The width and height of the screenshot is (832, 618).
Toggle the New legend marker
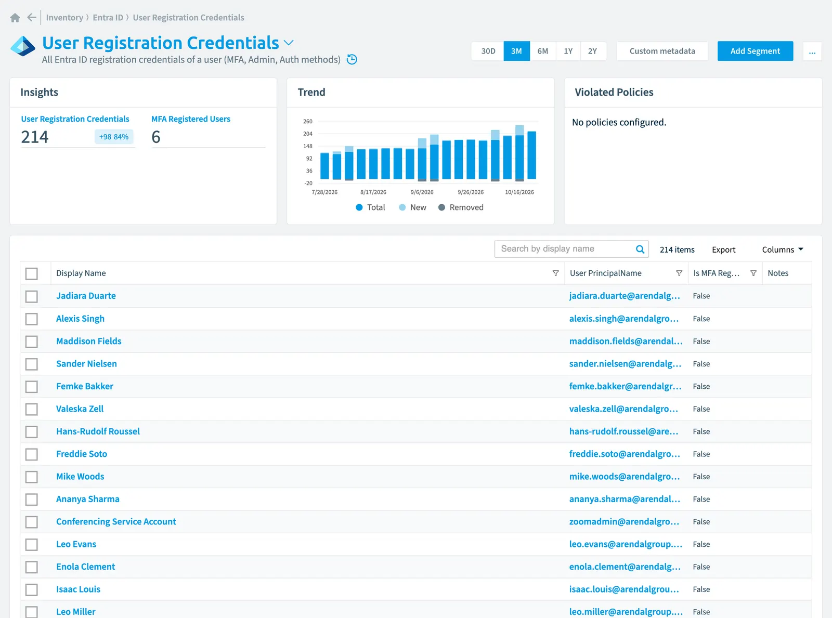pyautogui.click(x=402, y=207)
